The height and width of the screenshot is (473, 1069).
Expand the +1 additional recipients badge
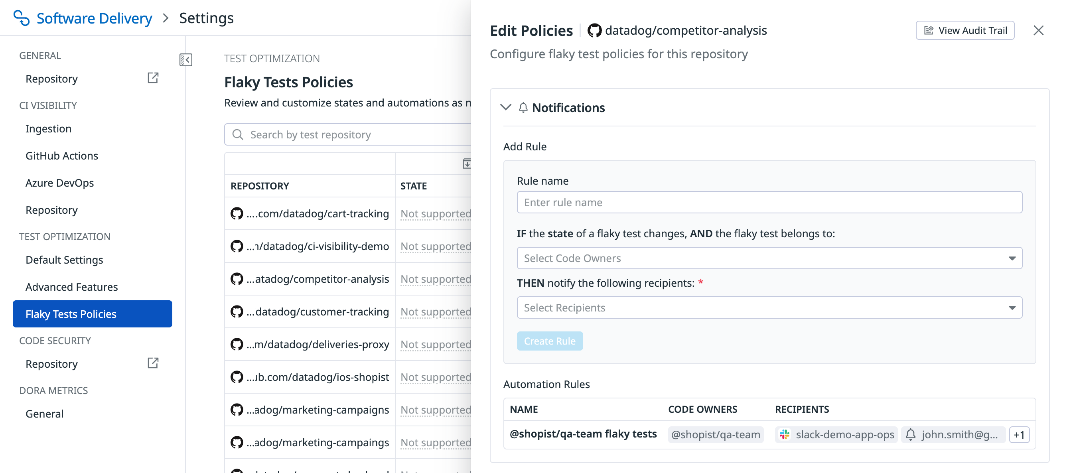[x=1019, y=434]
